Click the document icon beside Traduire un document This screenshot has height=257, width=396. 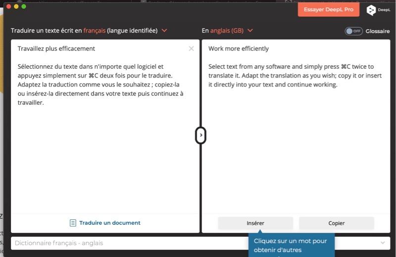tap(73, 223)
